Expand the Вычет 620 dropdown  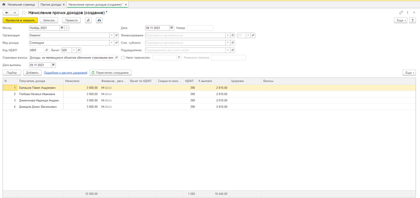click(x=74, y=50)
